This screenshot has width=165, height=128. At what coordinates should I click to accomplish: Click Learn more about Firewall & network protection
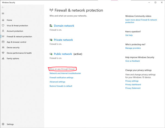tap(141, 21)
